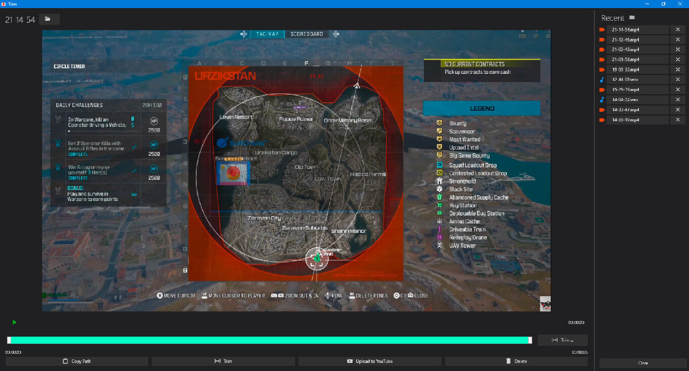This screenshot has width=689, height=371.
Task: Open recent file 15-29-39.mp4
Action: 637,89
